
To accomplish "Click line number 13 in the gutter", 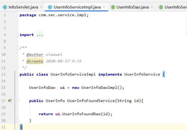I will pyautogui.click(x=4, y=74).
